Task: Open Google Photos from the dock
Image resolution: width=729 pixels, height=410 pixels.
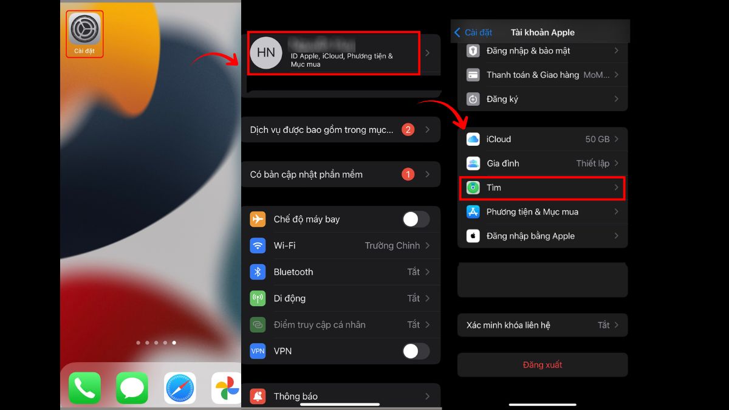Action: point(227,388)
